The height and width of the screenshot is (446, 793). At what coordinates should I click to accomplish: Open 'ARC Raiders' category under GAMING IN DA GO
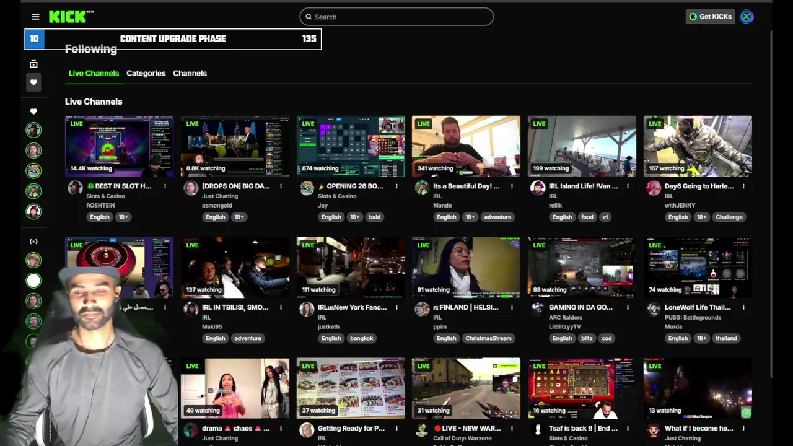click(x=566, y=317)
